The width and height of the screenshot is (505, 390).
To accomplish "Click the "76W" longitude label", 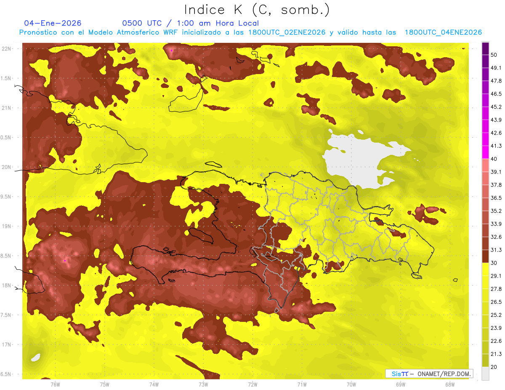I will 55,384.
